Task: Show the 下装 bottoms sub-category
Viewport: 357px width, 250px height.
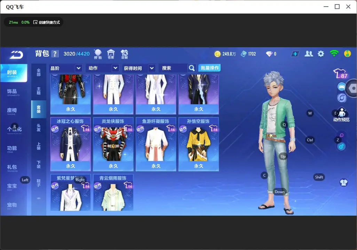Action: pos(39,165)
